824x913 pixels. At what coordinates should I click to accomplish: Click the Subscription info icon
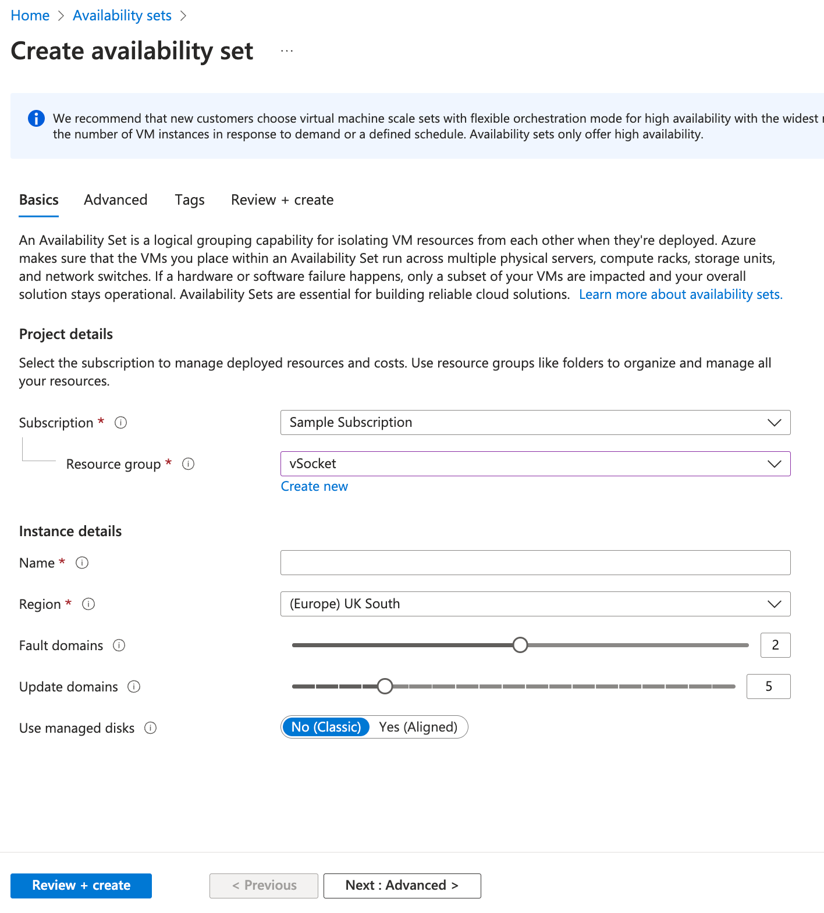pyautogui.click(x=120, y=423)
